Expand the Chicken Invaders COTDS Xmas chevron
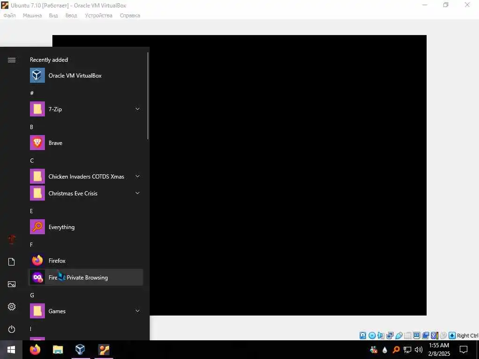The image size is (479, 359). 138,176
